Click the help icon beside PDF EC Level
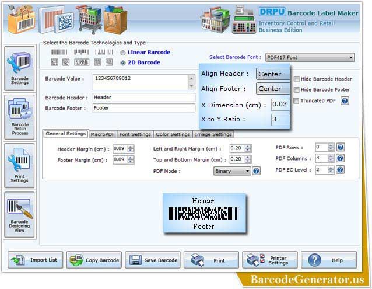The width and height of the screenshot is (372, 289). pos(340,169)
